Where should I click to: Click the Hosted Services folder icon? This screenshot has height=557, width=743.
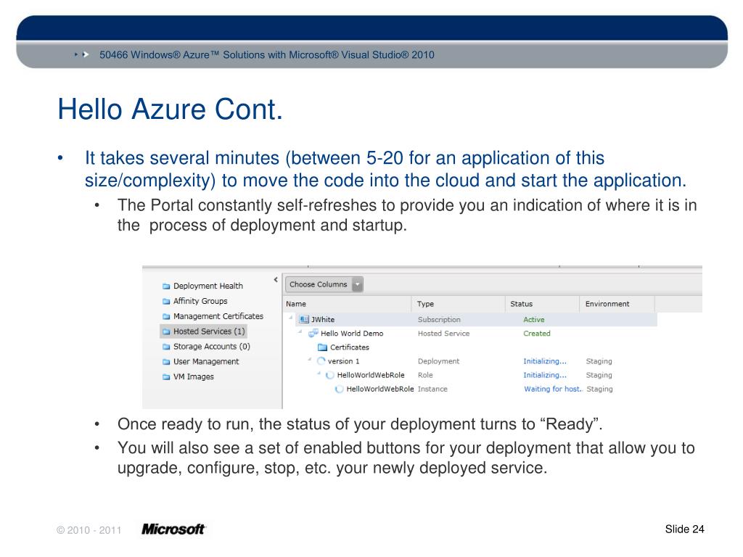[166, 331]
